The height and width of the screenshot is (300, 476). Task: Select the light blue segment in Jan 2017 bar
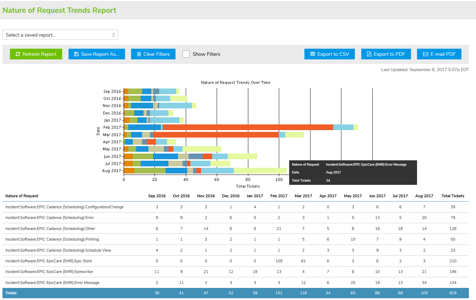pyautogui.click(x=165, y=120)
